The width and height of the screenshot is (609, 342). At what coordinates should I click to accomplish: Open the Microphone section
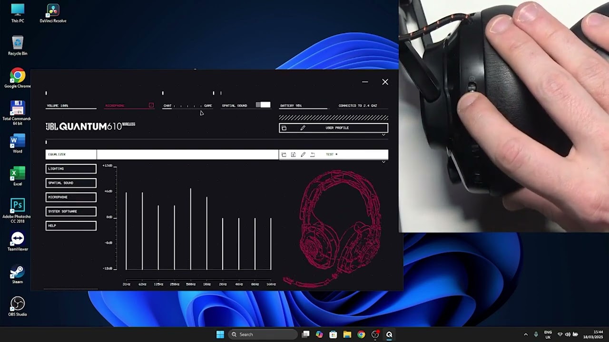tap(71, 197)
